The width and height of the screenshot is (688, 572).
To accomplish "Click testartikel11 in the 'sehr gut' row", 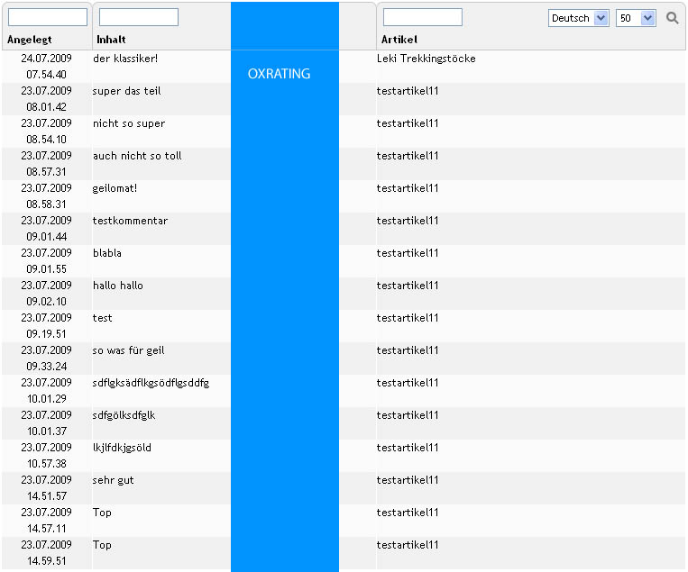I will (408, 480).
